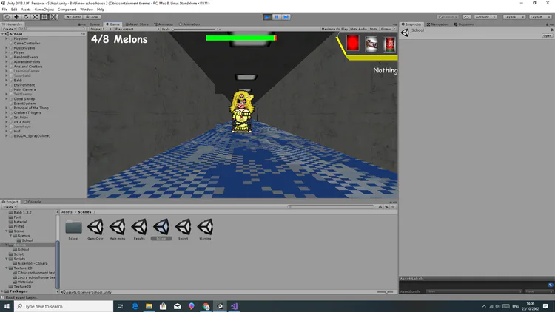Screen dimensions: 555x312
Task: Open the Free Aspect dropdown
Action: pos(137,29)
